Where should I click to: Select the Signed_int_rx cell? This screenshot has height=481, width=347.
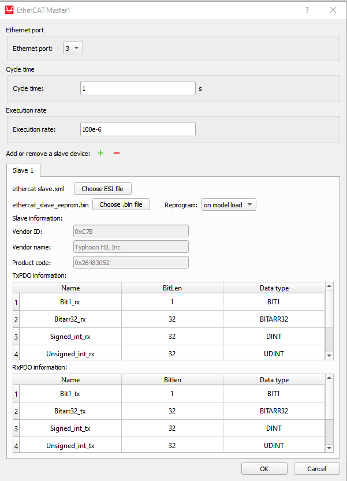pos(70,337)
